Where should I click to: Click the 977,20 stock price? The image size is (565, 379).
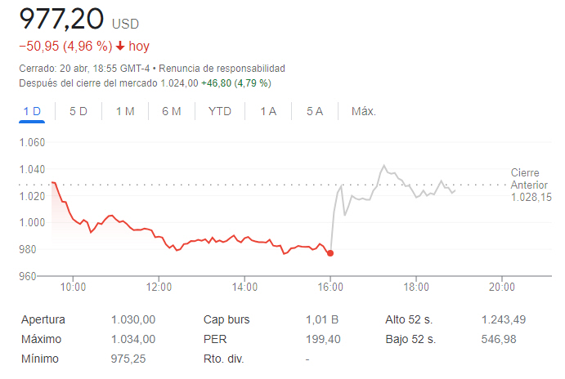tap(61, 18)
